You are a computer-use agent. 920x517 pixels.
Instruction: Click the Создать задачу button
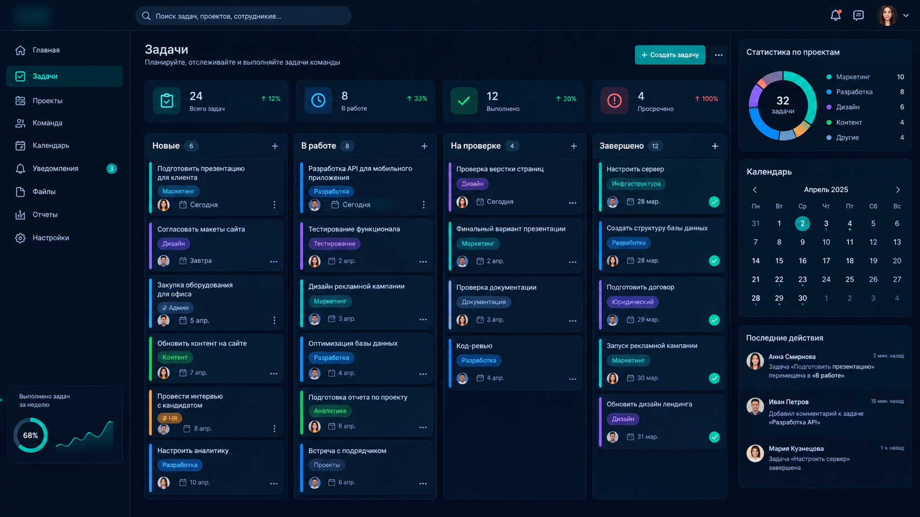[x=670, y=55]
